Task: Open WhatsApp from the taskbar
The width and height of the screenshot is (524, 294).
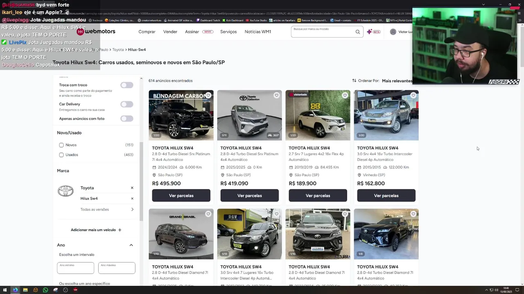Action: [x=45, y=290]
